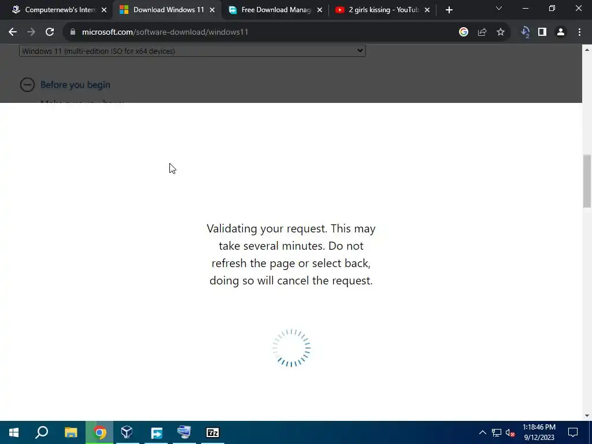The height and width of the screenshot is (444, 592).
Task: Open the Chrome three-dot menu
Action: [x=579, y=32]
